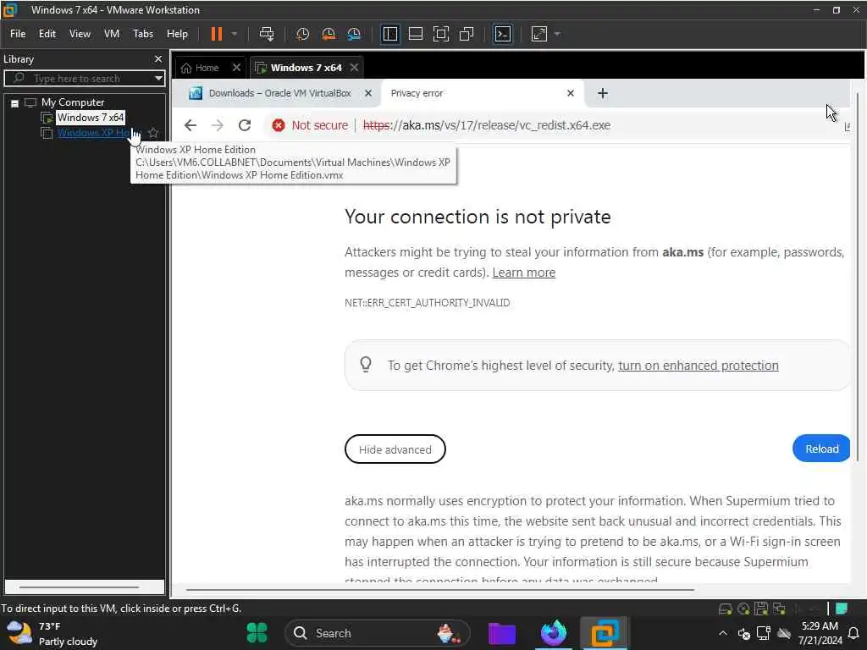Open the View menu

tap(80, 34)
